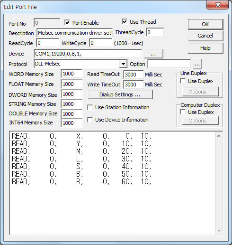
Task: Click the DLL-Melsec protocol text
Action: coord(48,64)
